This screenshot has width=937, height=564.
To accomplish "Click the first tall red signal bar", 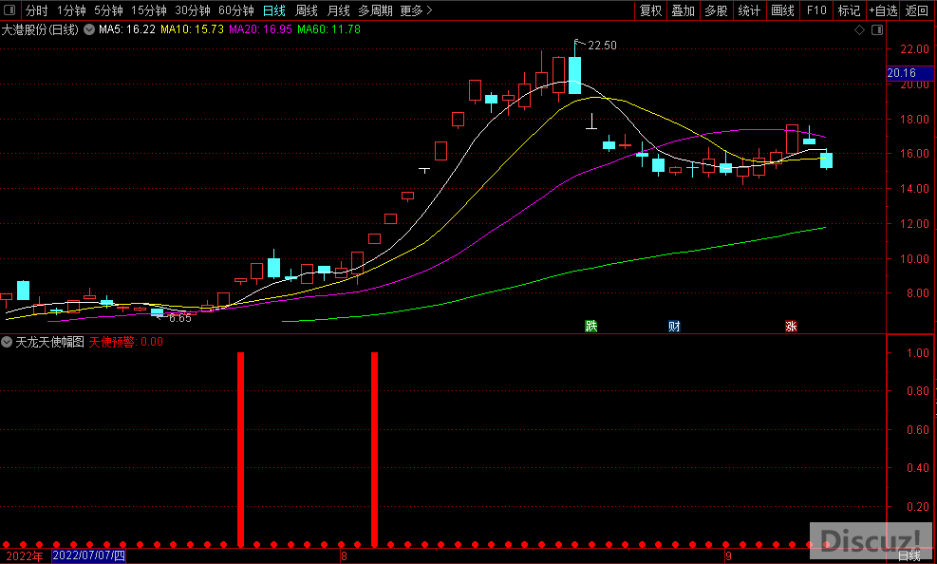I will click(x=241, y=449).
